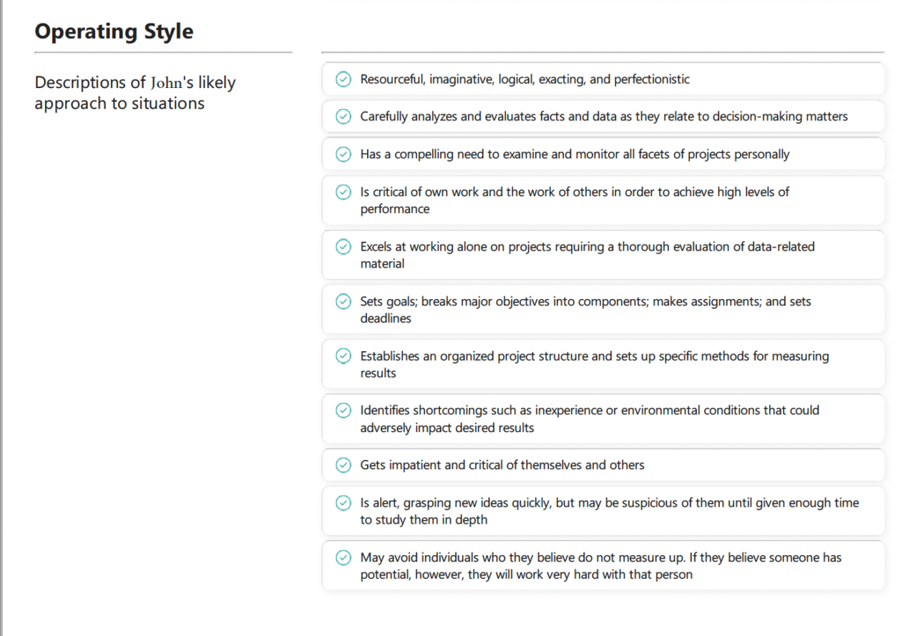Click the 'Excels at working alone' statement text
This screenshot has height=636, width=916.
click(x=588, y=255)
